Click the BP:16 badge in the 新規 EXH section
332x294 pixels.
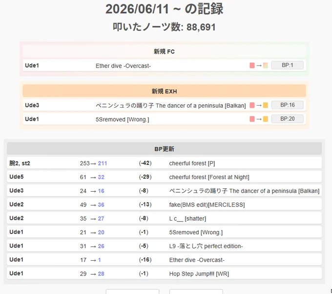(287, 105)
